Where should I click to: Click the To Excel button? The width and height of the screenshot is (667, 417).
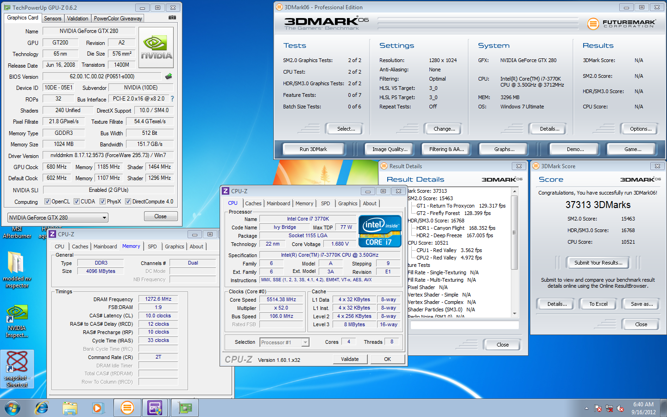click(598, 304)
